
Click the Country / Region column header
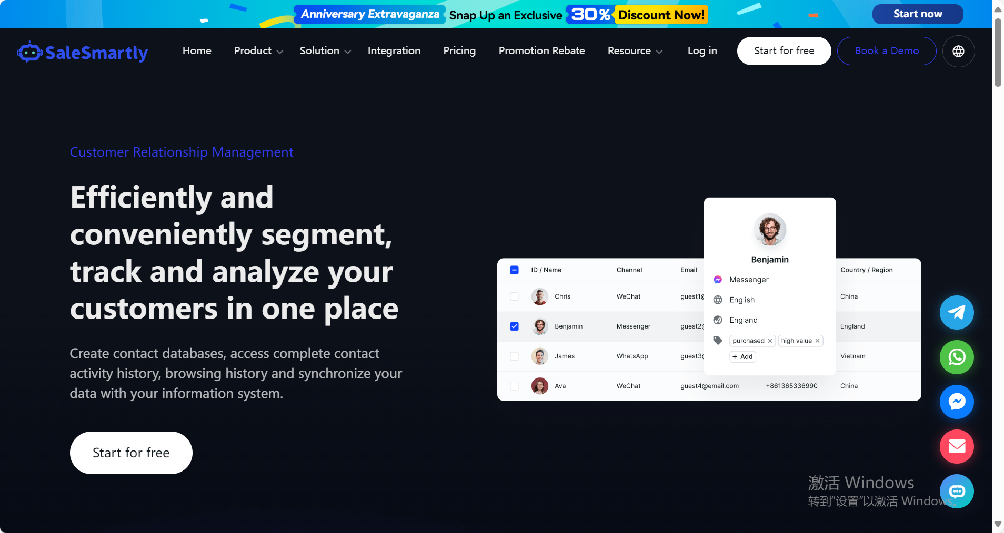(867, 270)
